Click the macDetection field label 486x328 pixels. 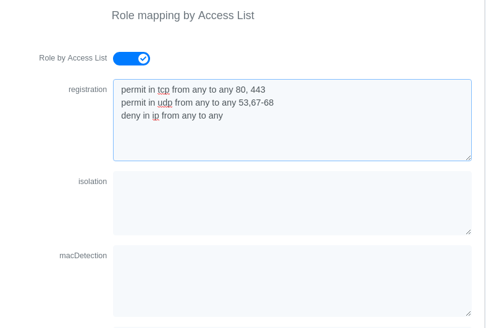coord(83,255)
